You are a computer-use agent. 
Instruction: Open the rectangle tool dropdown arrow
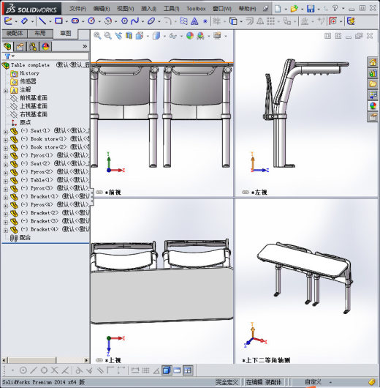(x=66, y=22)
